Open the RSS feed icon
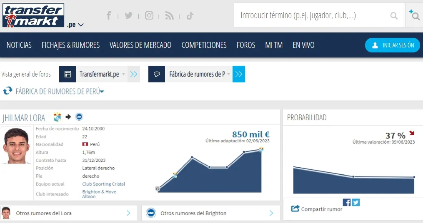This screenshot has width=423, height=223. (x=169, y=16)
